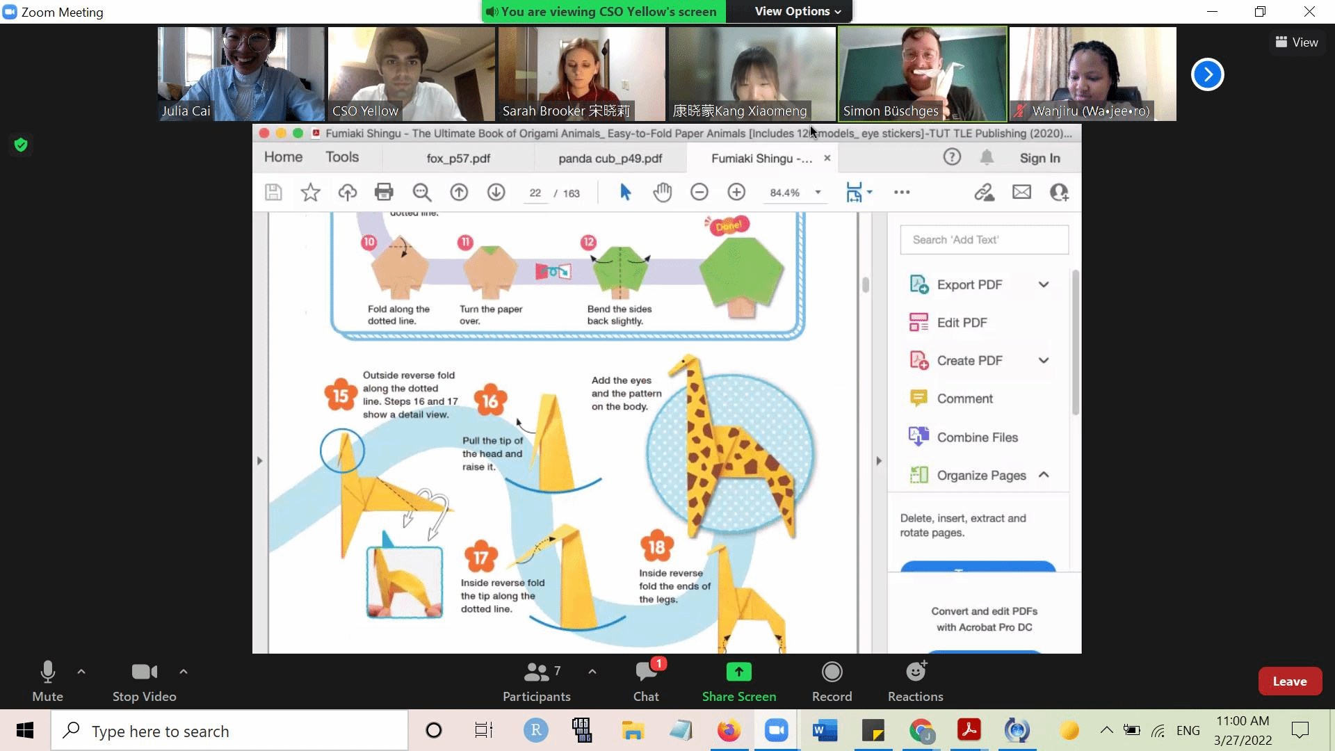This screenshot has height=751, width=1335.
Task: Click the View button in Zoom
Action: tap(1297, 42)
